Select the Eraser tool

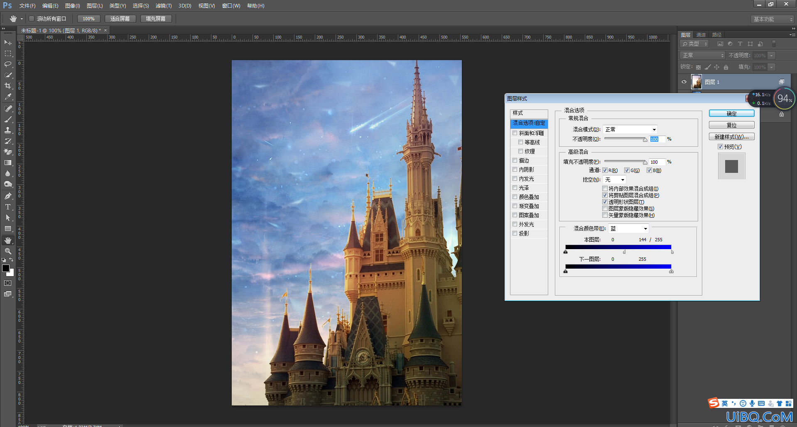tap(8, 152)
